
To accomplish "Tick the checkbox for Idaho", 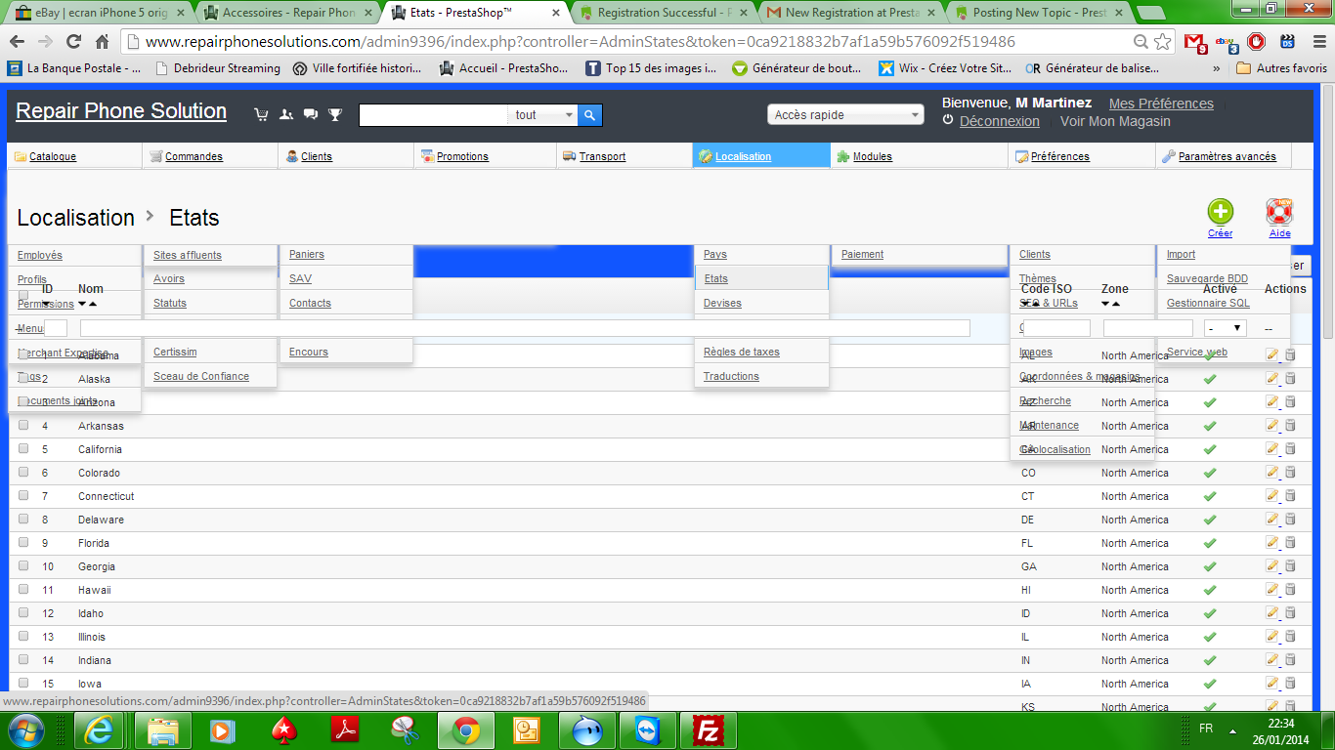I will pyautogui.click(x=23, y=612).
